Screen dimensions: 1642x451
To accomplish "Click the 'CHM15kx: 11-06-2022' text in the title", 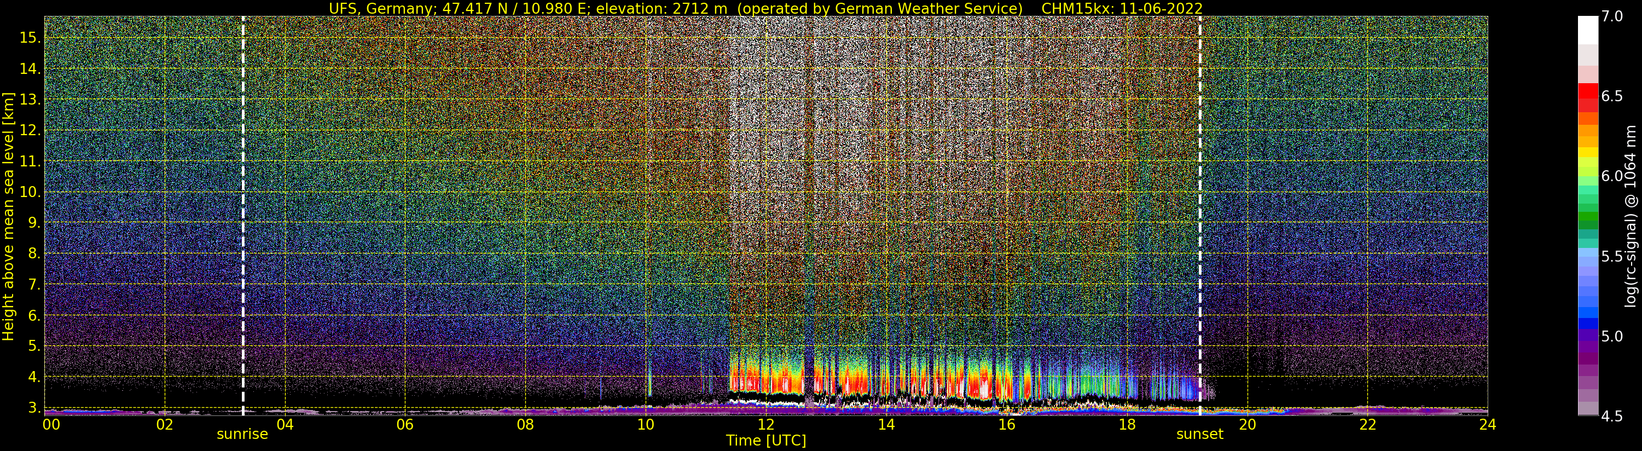I will 1122,8.
